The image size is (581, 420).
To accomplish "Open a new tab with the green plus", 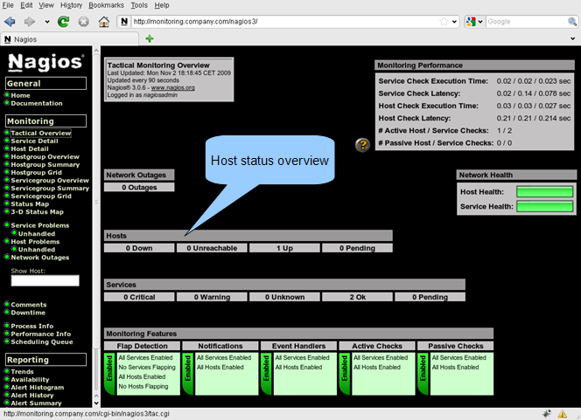I will (x=150, y=38).
